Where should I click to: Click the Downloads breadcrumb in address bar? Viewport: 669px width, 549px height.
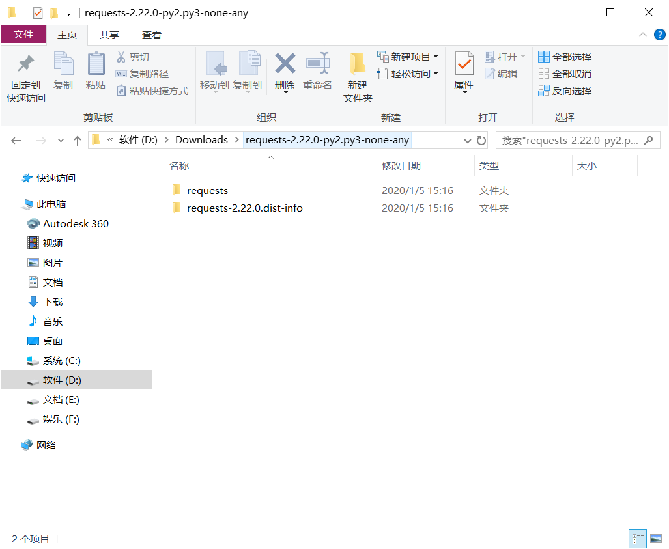point(201,140)
